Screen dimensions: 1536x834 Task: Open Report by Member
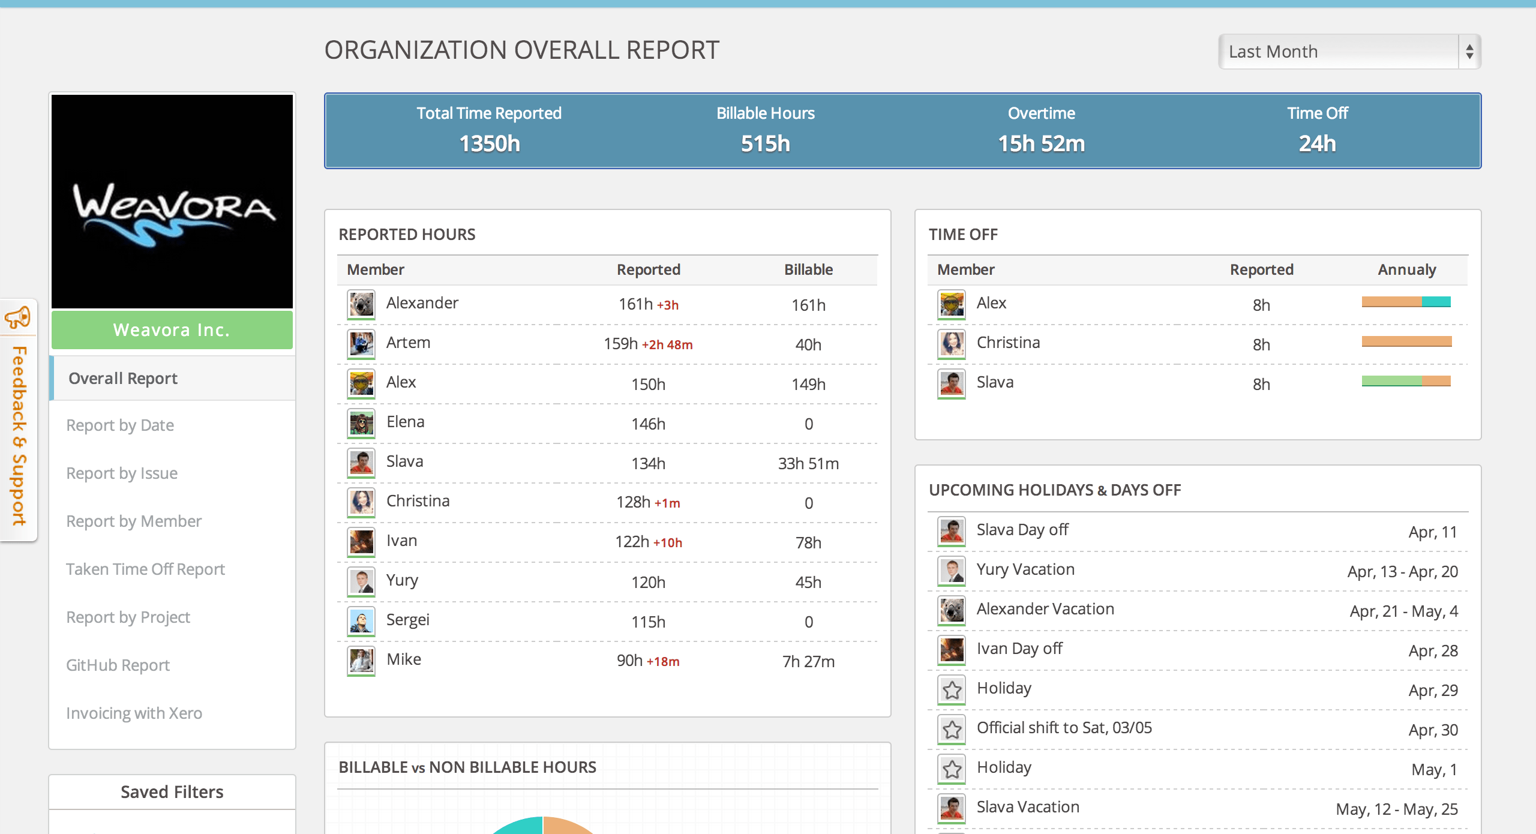(134, 521)
